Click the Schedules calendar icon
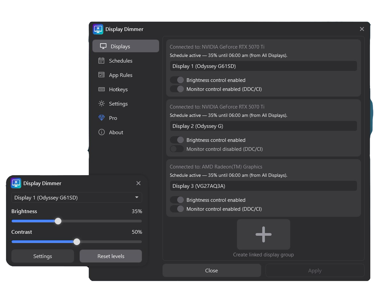 click(x=101, y=61)
